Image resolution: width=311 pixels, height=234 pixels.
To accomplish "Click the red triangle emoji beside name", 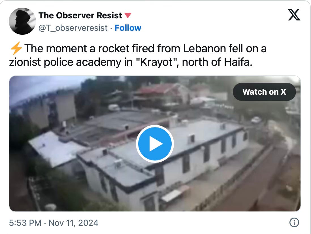I will [x=128, y=15].
